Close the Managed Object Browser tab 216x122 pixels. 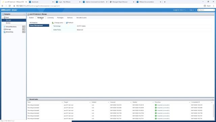click(134, 2)
